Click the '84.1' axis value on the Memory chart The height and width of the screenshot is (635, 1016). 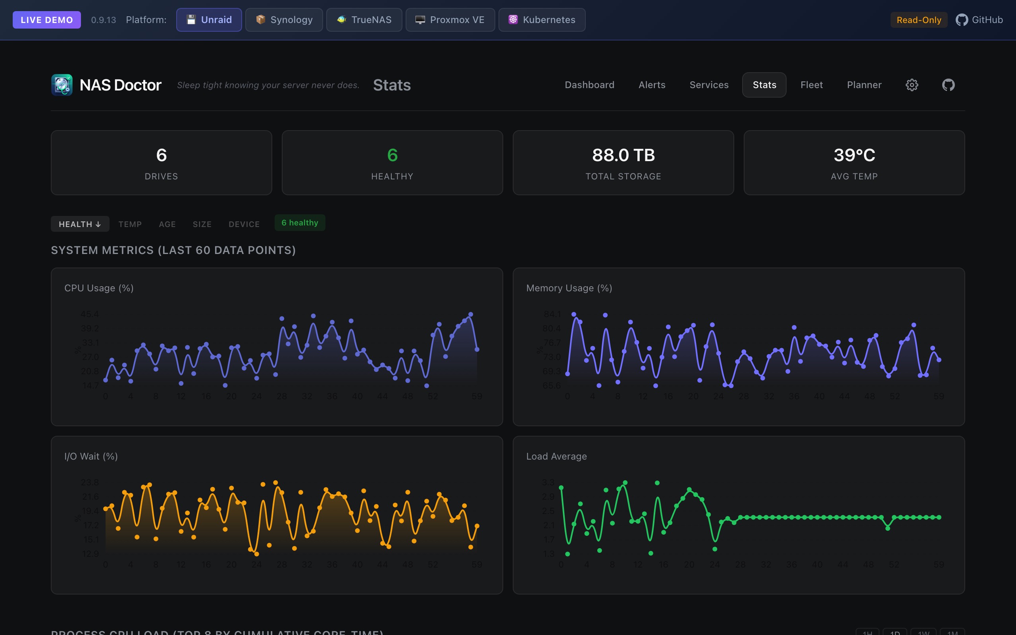point(552,314)
